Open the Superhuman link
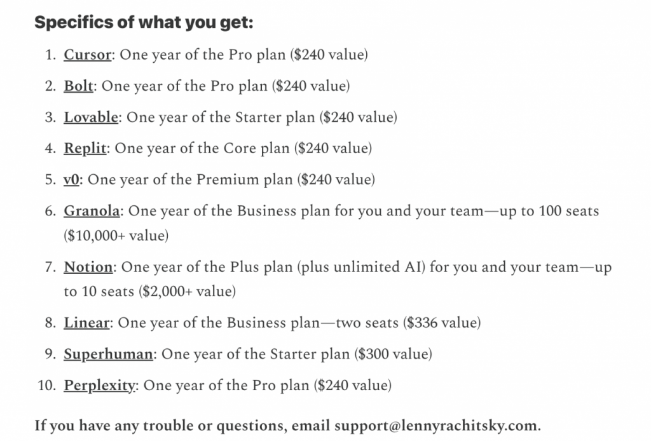This screenshot has height=441, width=651. [108, 354]
